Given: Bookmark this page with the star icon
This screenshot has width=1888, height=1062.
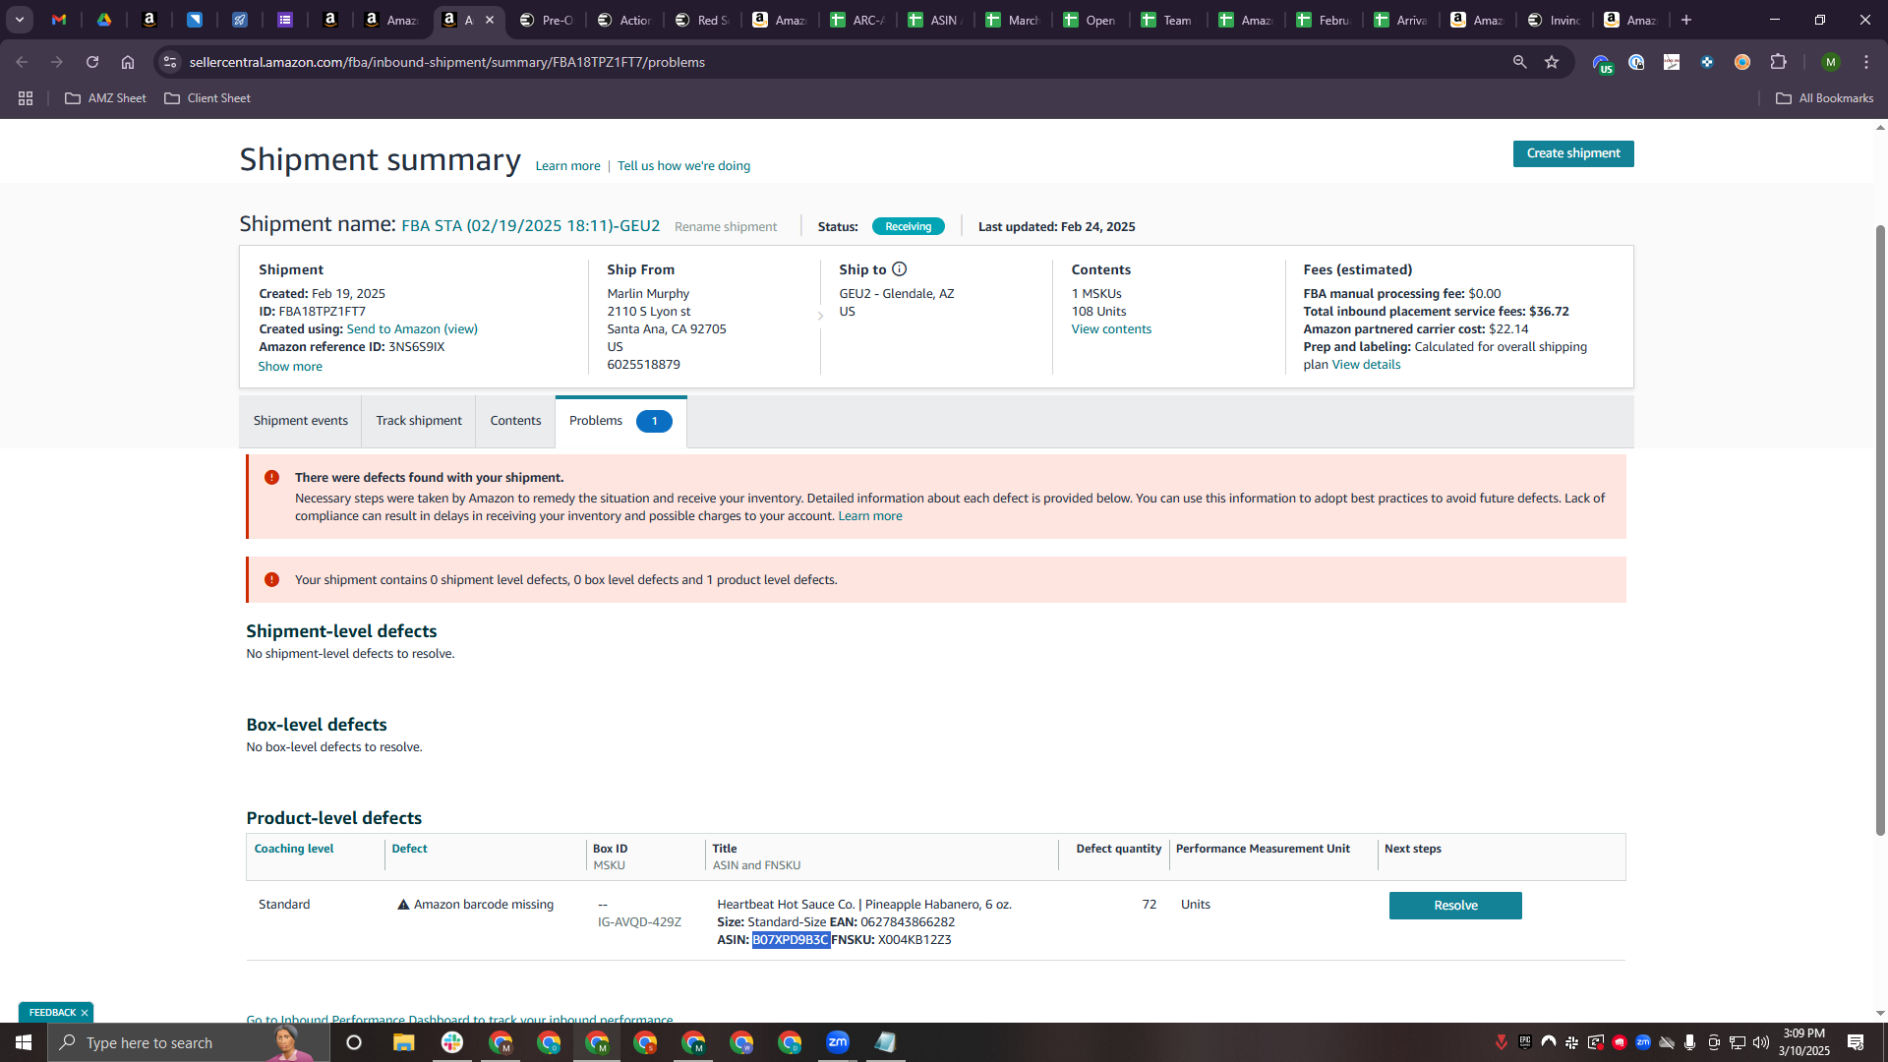Looking at the screenshot, I should point(1552,62).
